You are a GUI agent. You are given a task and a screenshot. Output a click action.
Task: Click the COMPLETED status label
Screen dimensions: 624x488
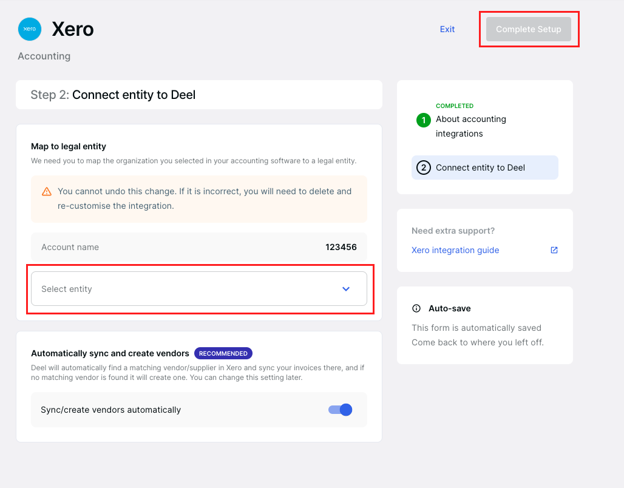point(455,106)
